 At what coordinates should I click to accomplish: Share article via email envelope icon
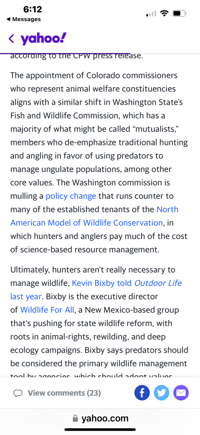pyautogui.click(x=181, y=393)
